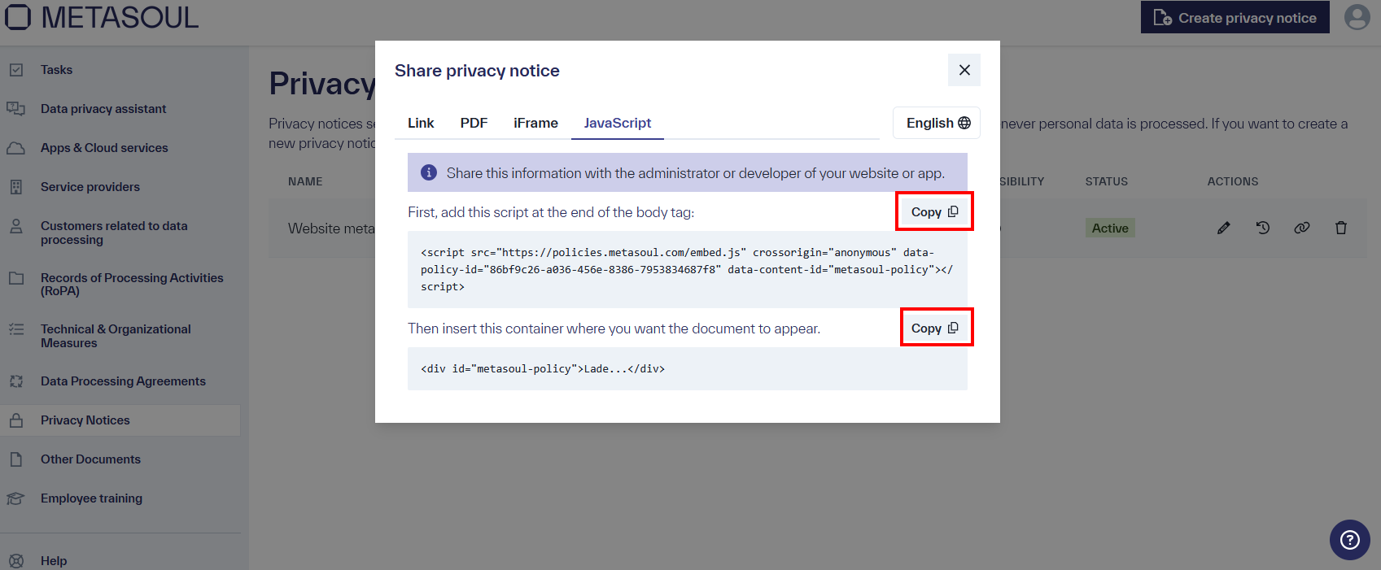Screen dimensions: 1381x570
Task: Select the Service providers building icon
Action: click(x=16, y=186)
